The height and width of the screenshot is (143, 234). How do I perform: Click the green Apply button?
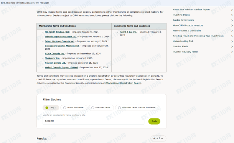click(154, 121)
